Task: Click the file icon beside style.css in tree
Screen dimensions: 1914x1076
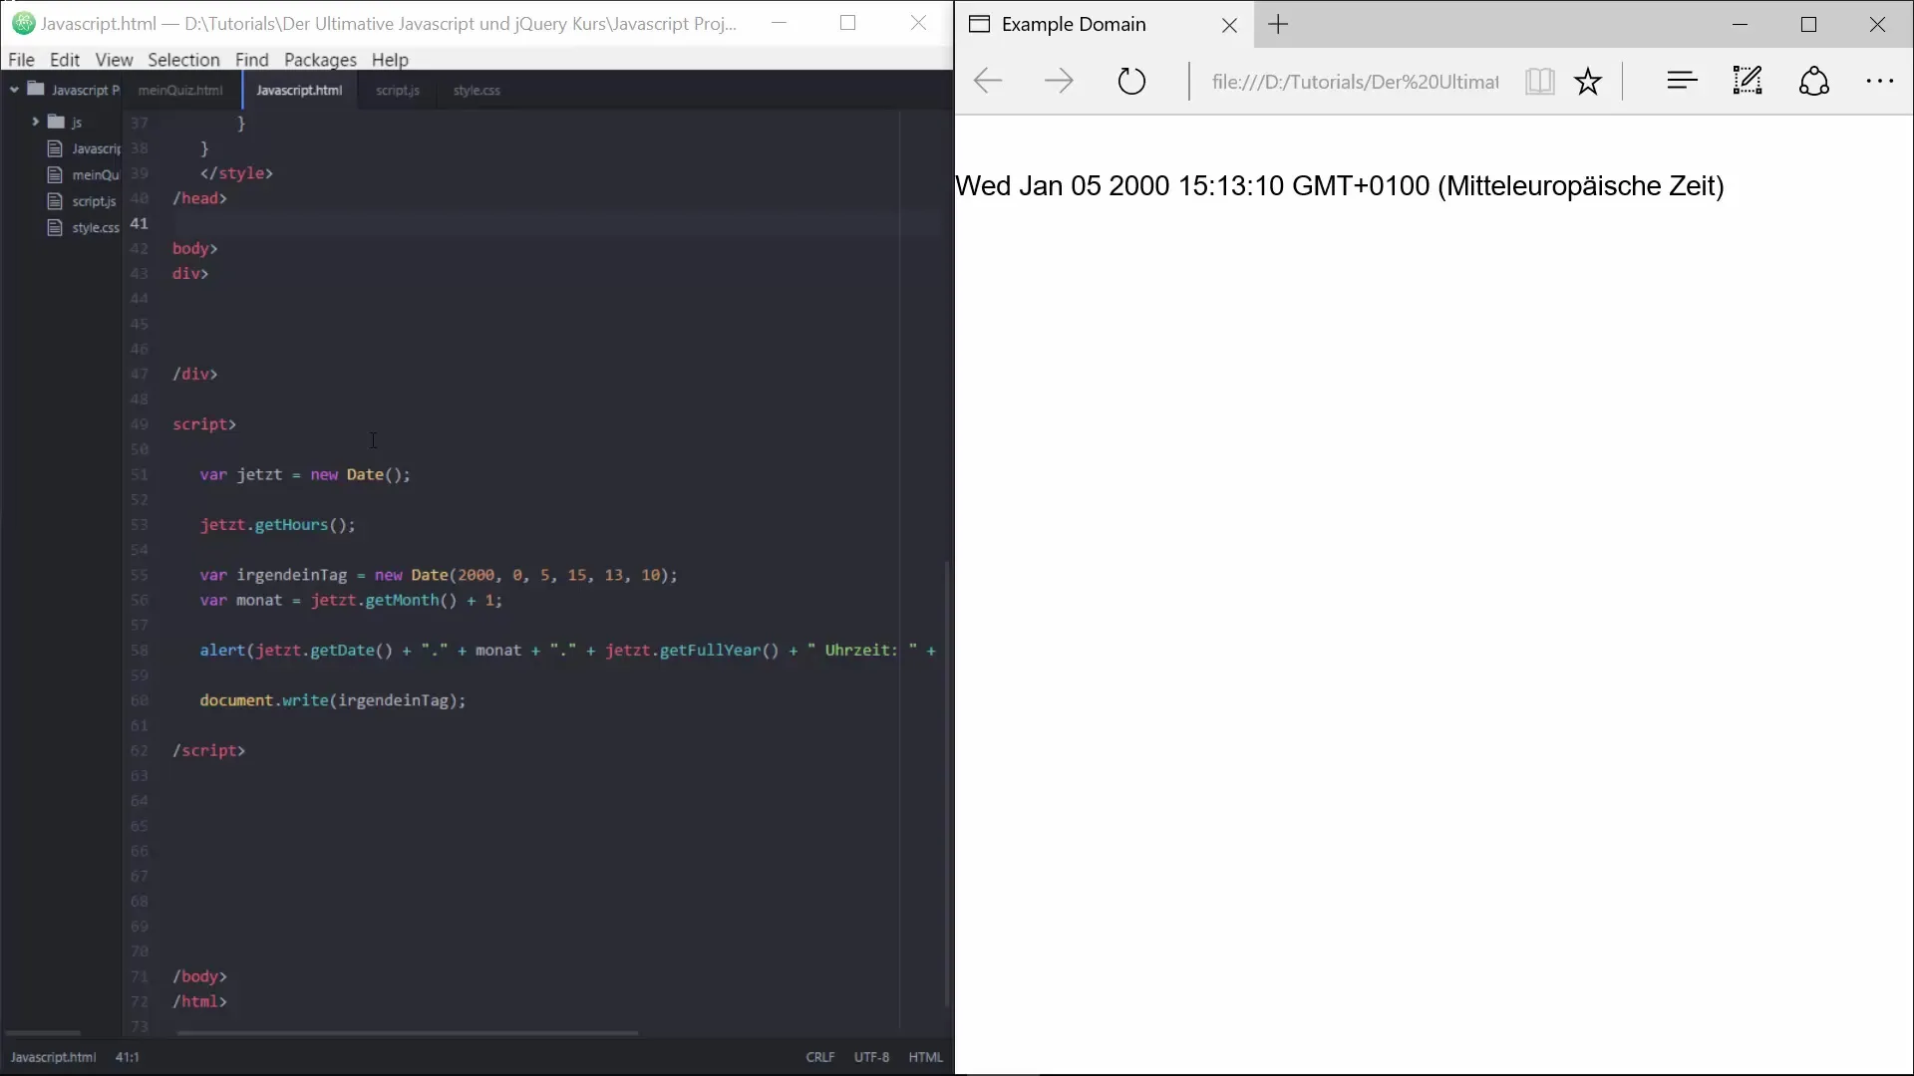Action: [x=55, y=227]
